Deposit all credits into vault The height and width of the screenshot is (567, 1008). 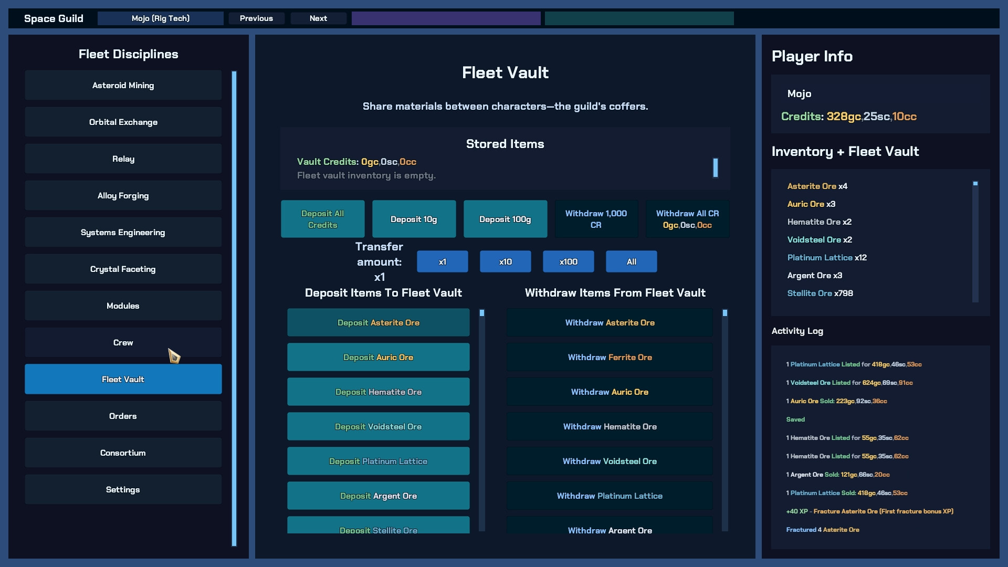(x=322, y=219)
